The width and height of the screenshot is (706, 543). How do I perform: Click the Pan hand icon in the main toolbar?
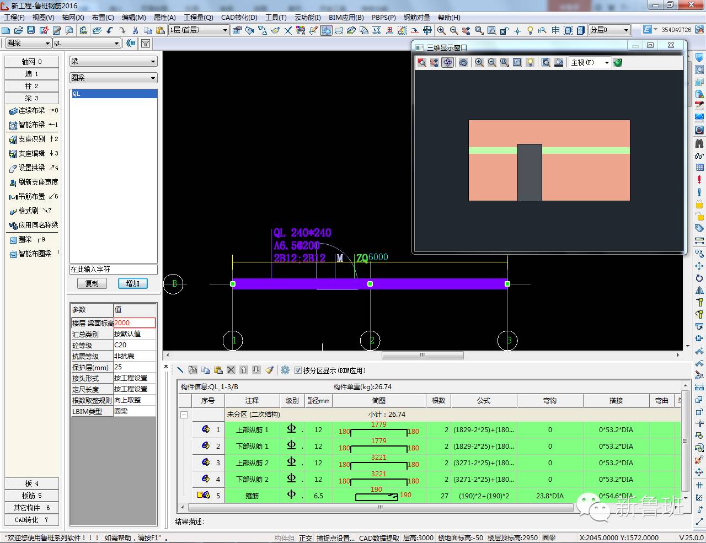(466, 30)
